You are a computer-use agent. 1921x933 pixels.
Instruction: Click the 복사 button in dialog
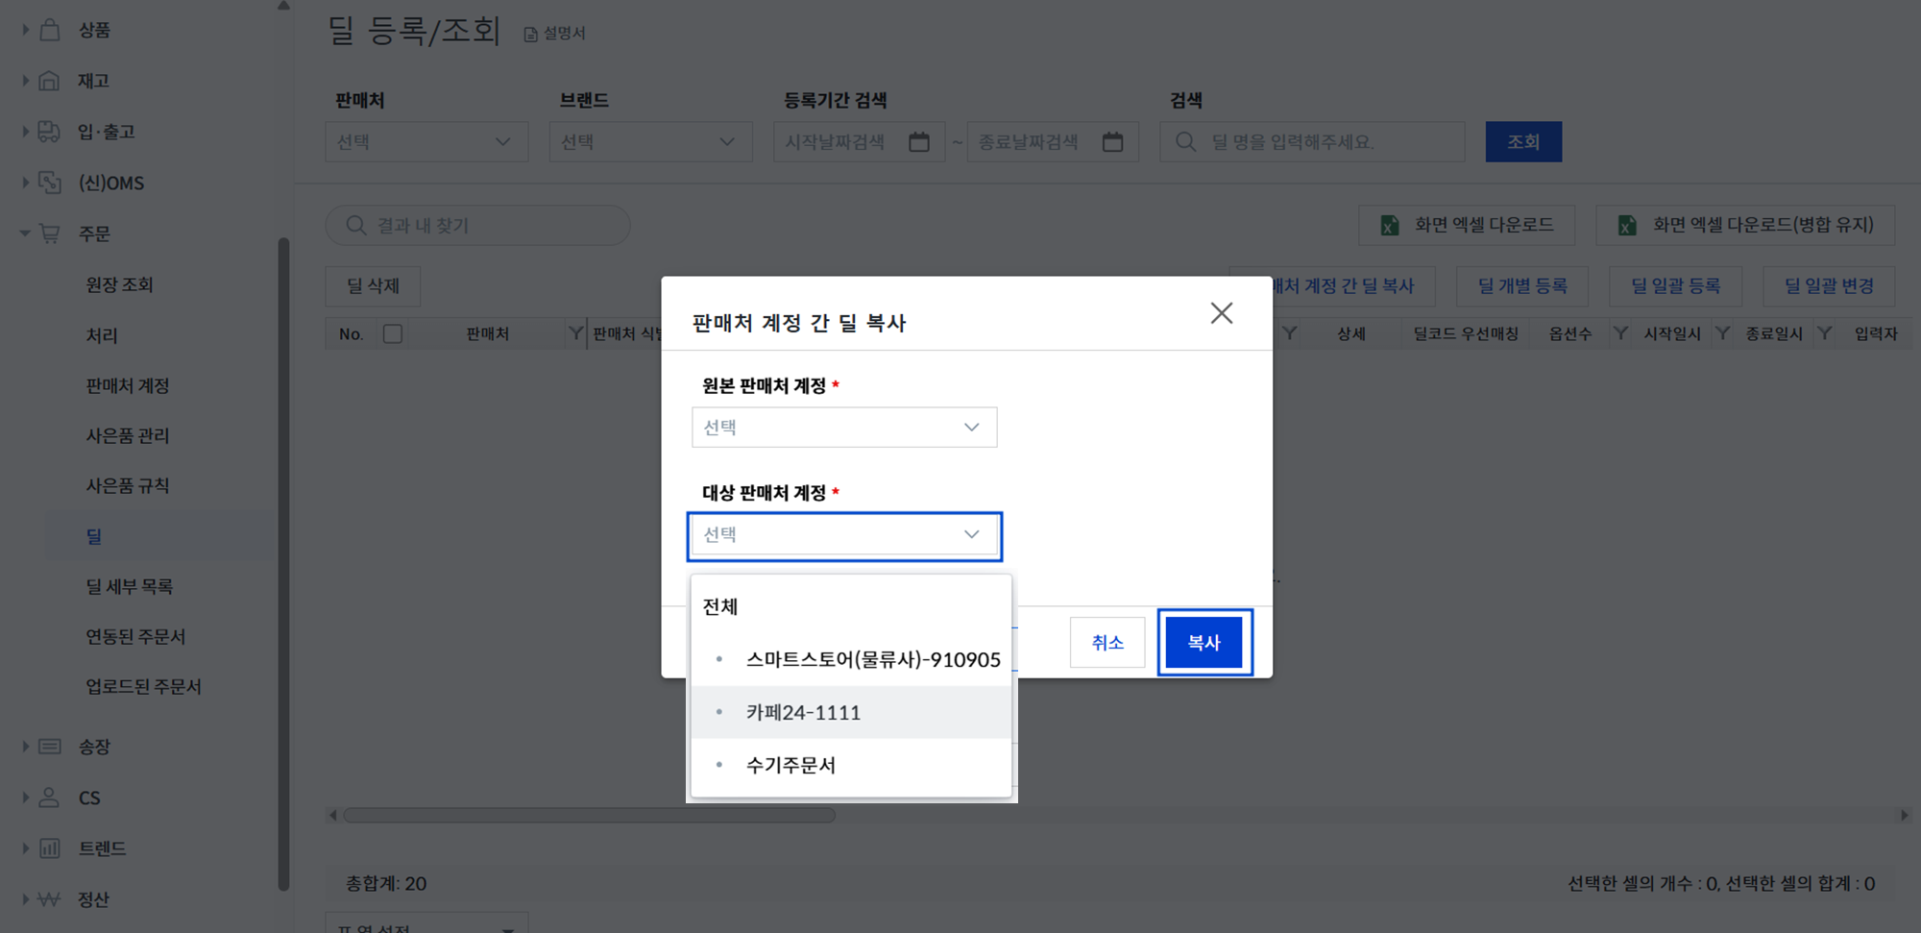tap(1204, 642)
